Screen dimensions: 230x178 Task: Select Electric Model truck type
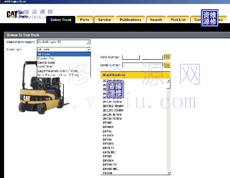tap(64, 63)
